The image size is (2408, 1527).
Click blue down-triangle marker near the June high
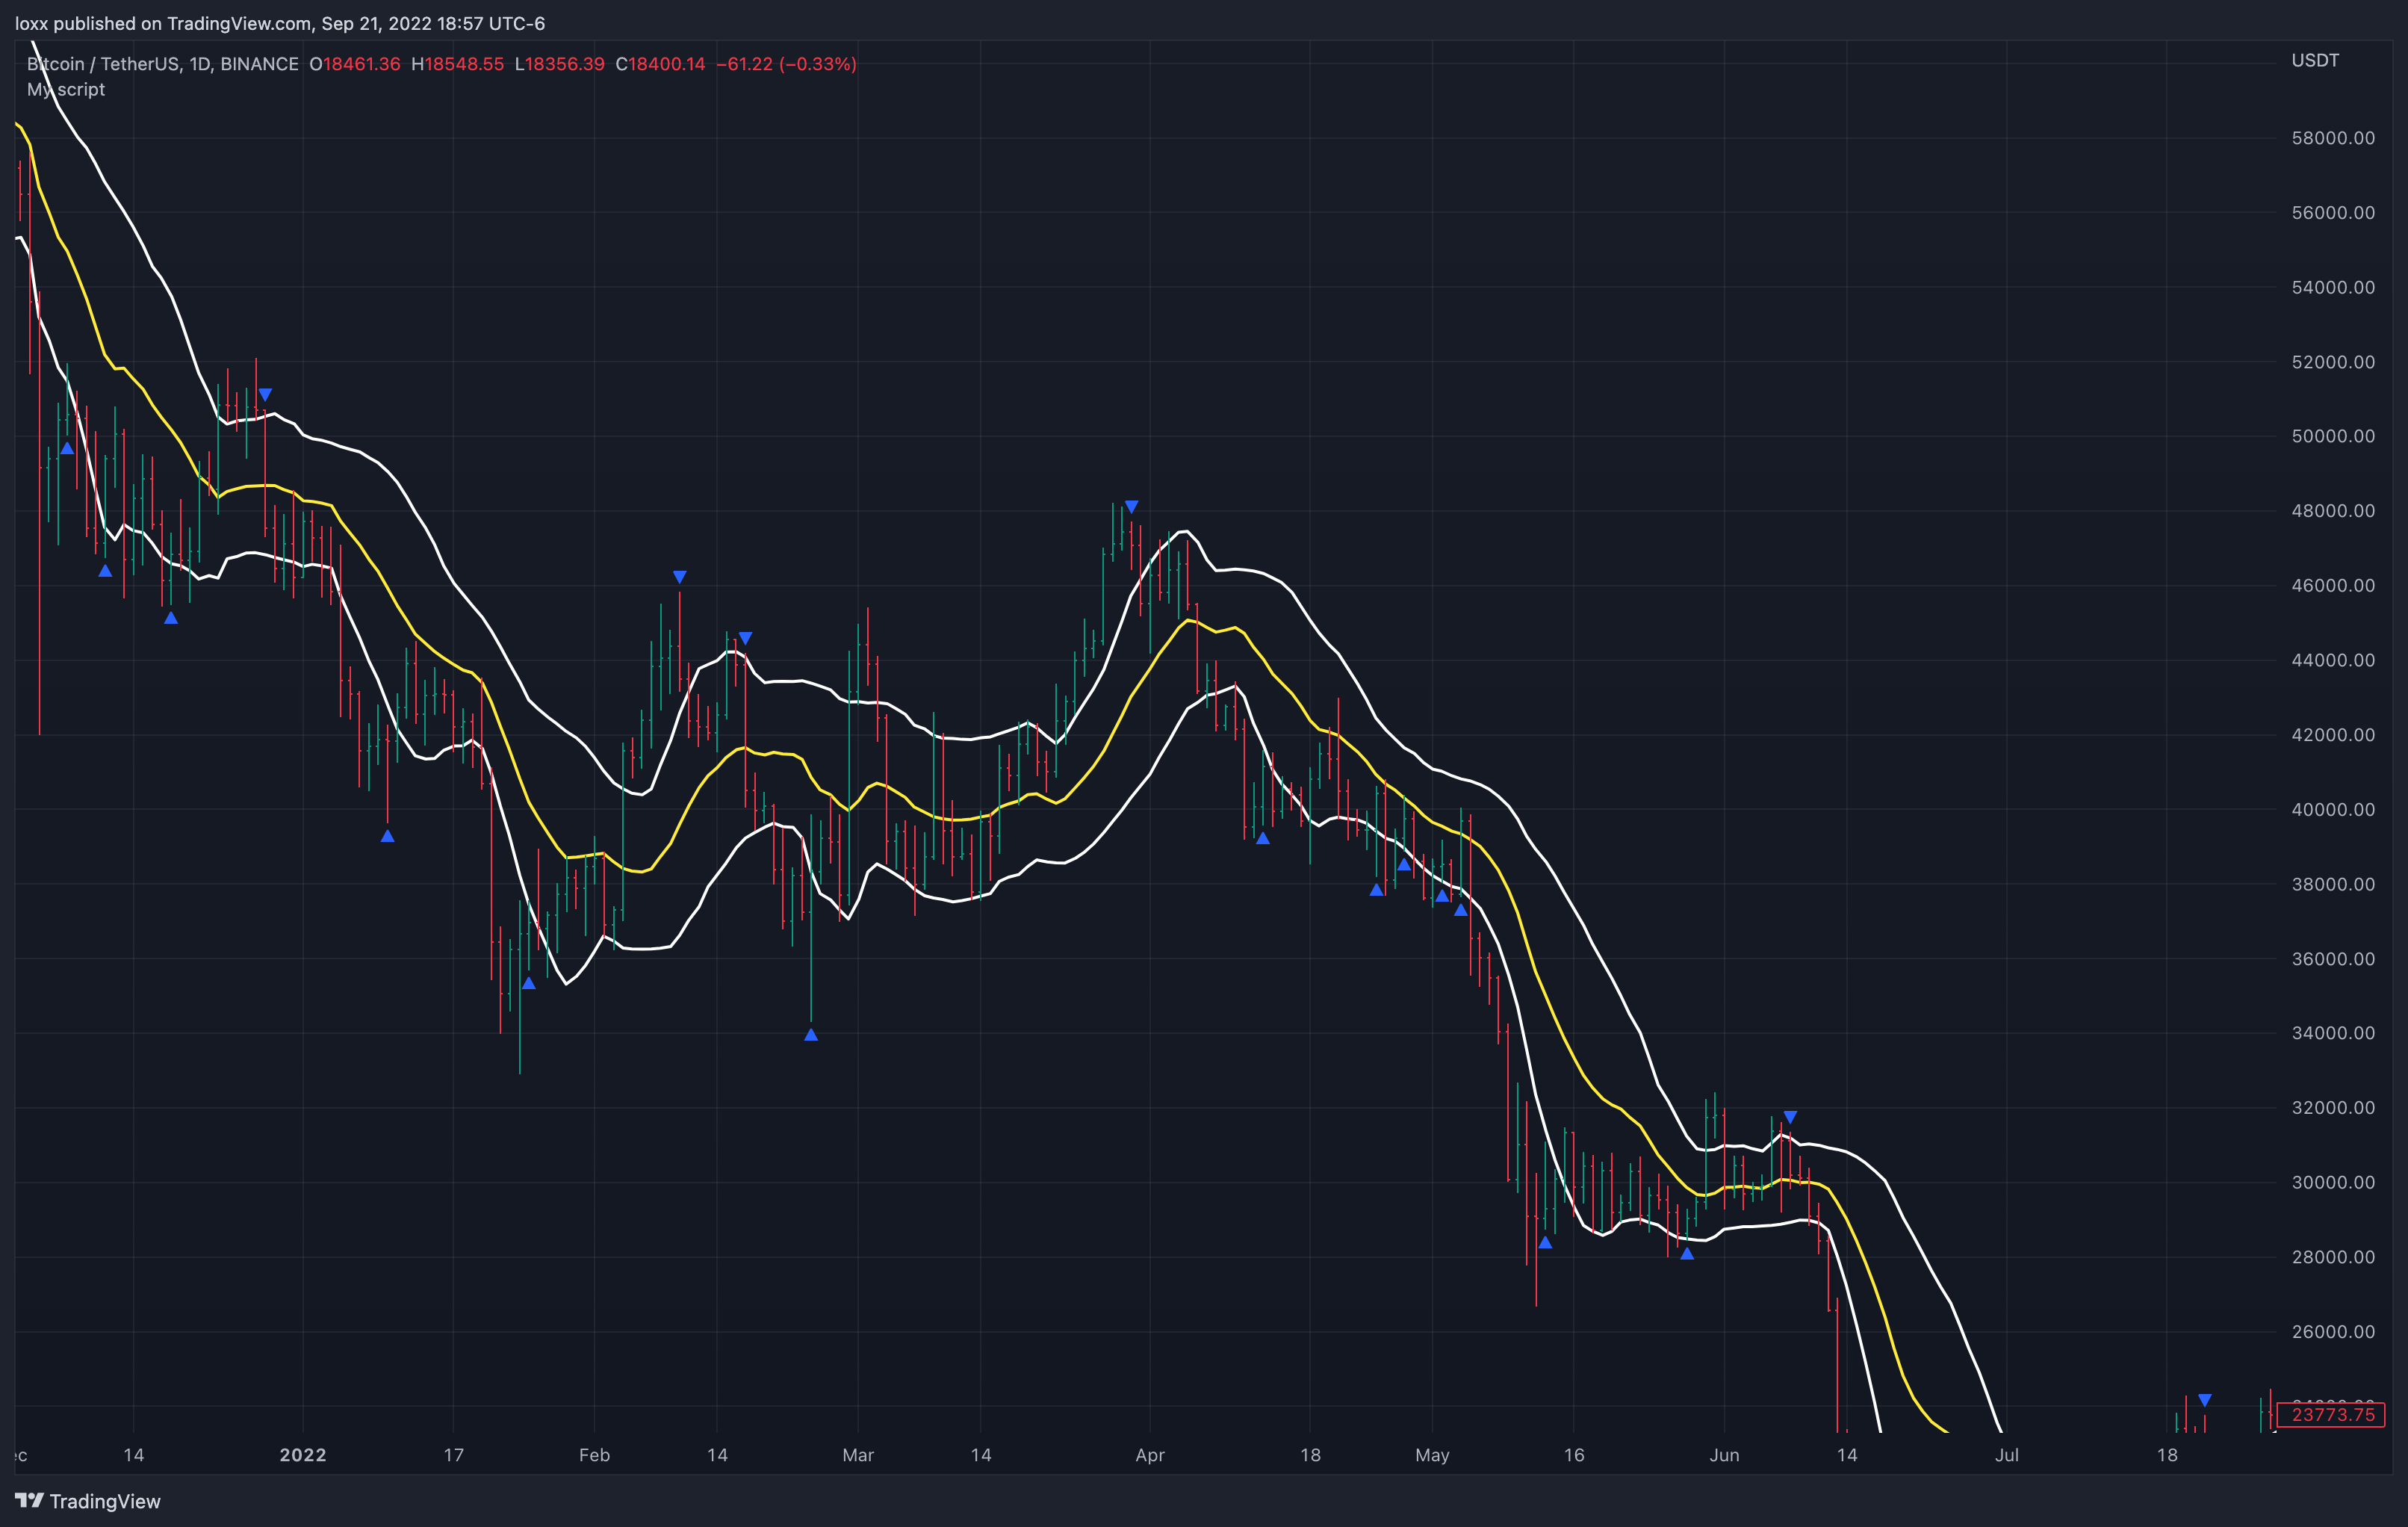click(1790, 1117)
